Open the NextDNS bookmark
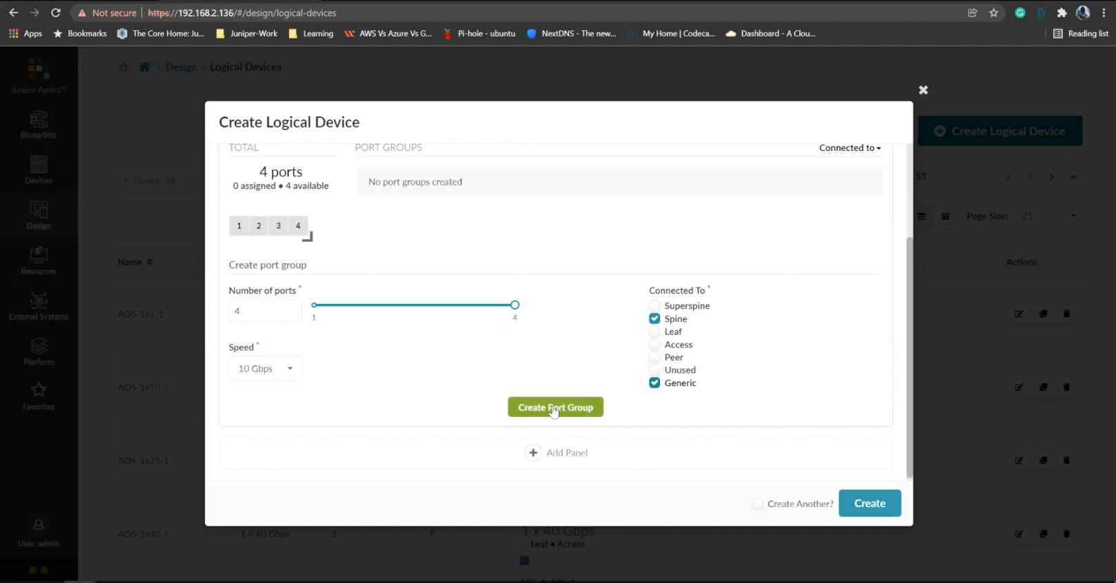The image size is (1116, 583). click(572, 33)
